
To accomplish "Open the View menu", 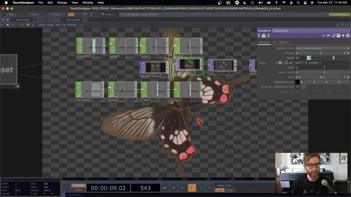I will pyautogui.click(x=75, y=3).
